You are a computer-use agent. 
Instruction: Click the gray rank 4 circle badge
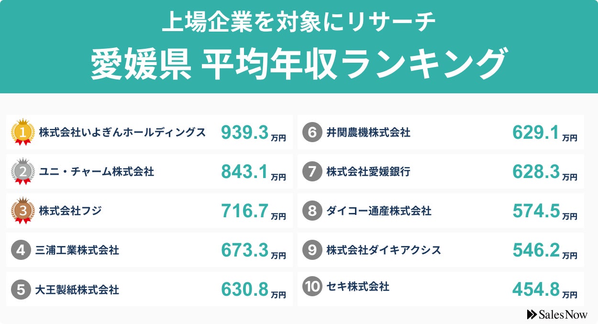coord(21,250)
